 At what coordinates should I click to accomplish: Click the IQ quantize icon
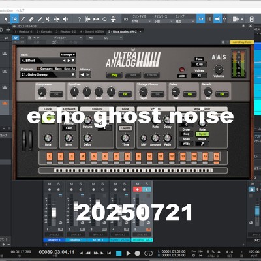click(126, 19)
